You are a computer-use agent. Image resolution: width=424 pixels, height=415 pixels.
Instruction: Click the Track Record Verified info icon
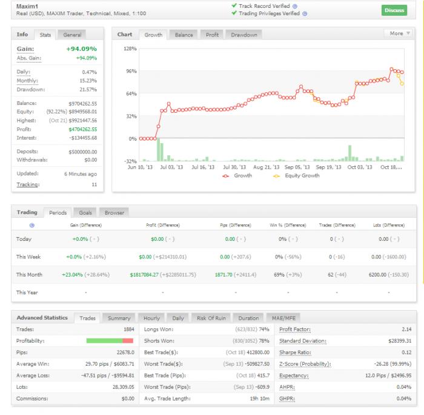click(x=295, y=6)
